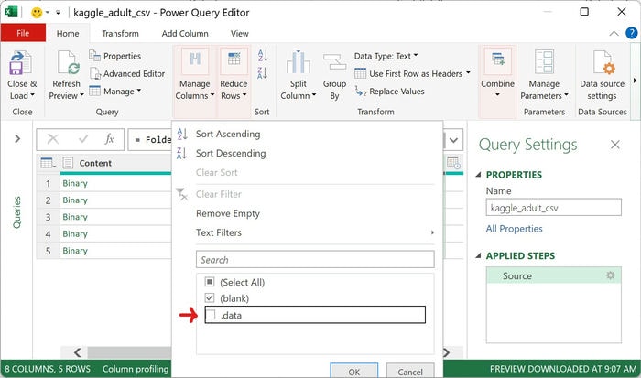Choose Sort Descending in the filter menu
This screenshot has height=378, width=641.
click(231, 153)
